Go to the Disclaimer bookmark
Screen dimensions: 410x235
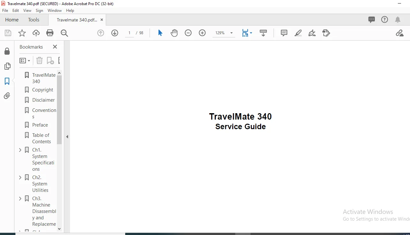click(x=43, y=100)
